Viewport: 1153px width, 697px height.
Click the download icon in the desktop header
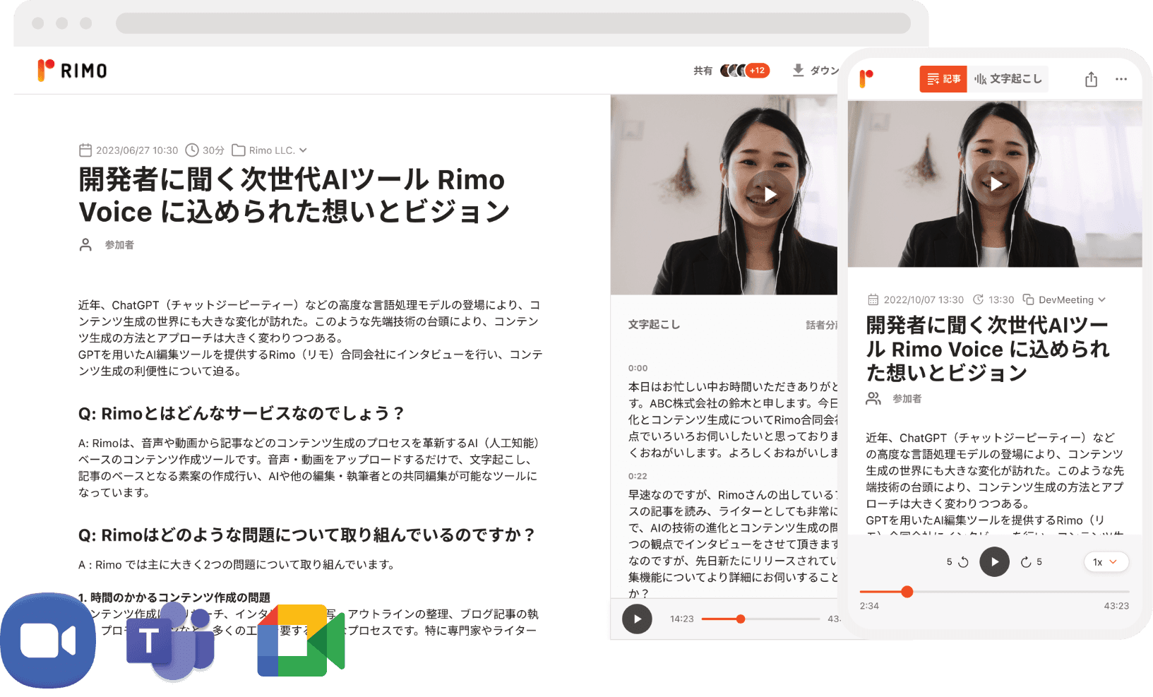pos(798,70)
